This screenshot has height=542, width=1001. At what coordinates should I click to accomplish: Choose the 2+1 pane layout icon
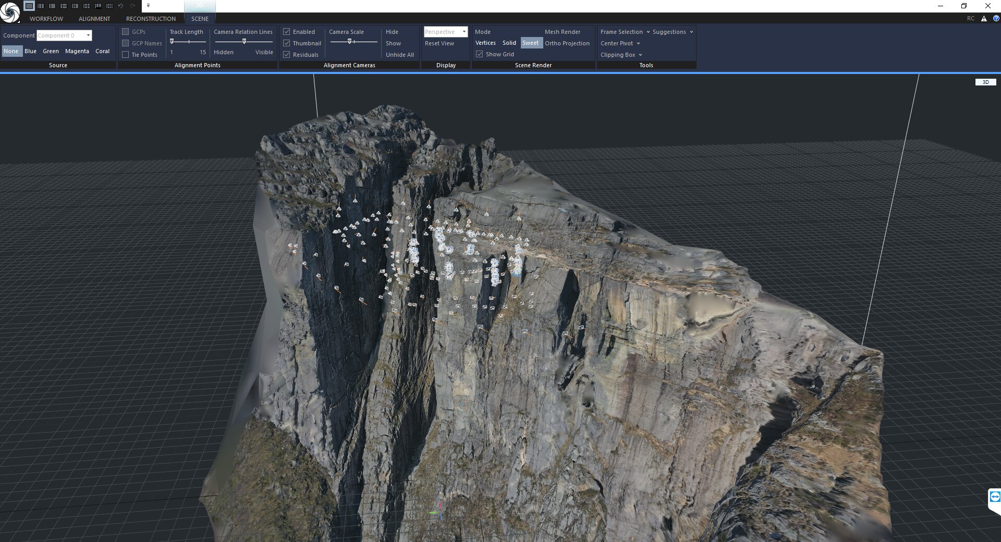75,6
